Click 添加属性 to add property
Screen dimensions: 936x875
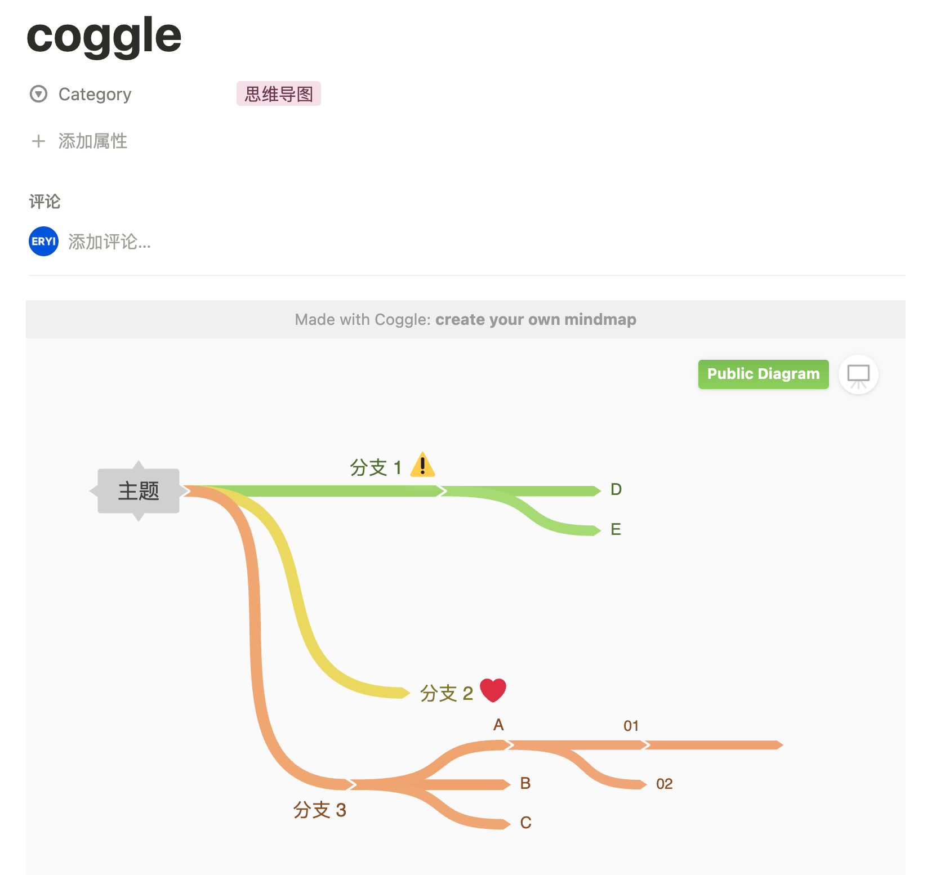92,141
